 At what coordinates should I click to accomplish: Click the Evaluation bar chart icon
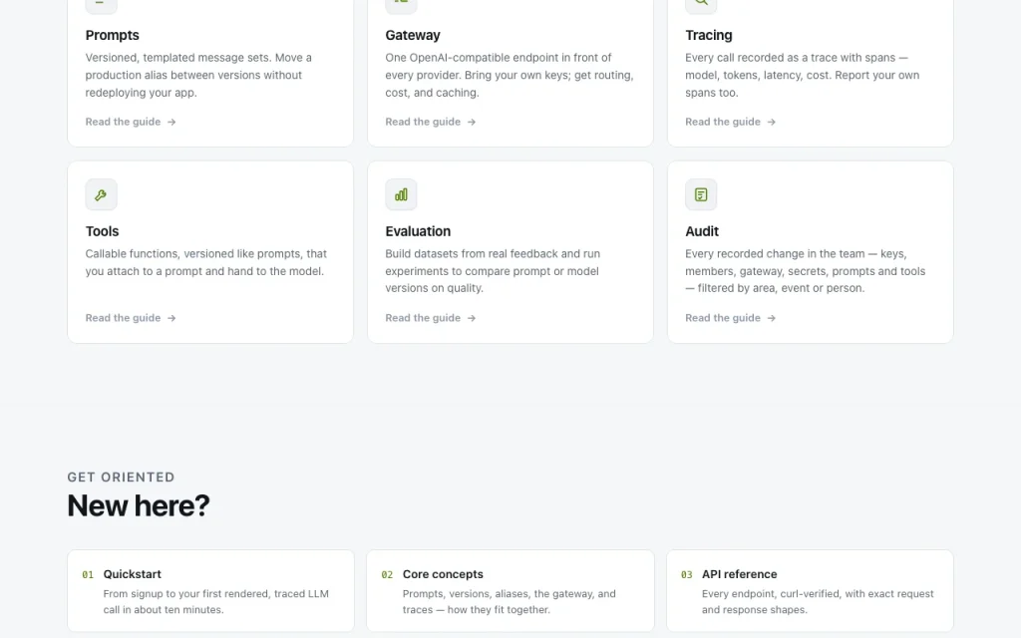pos(401,194)
